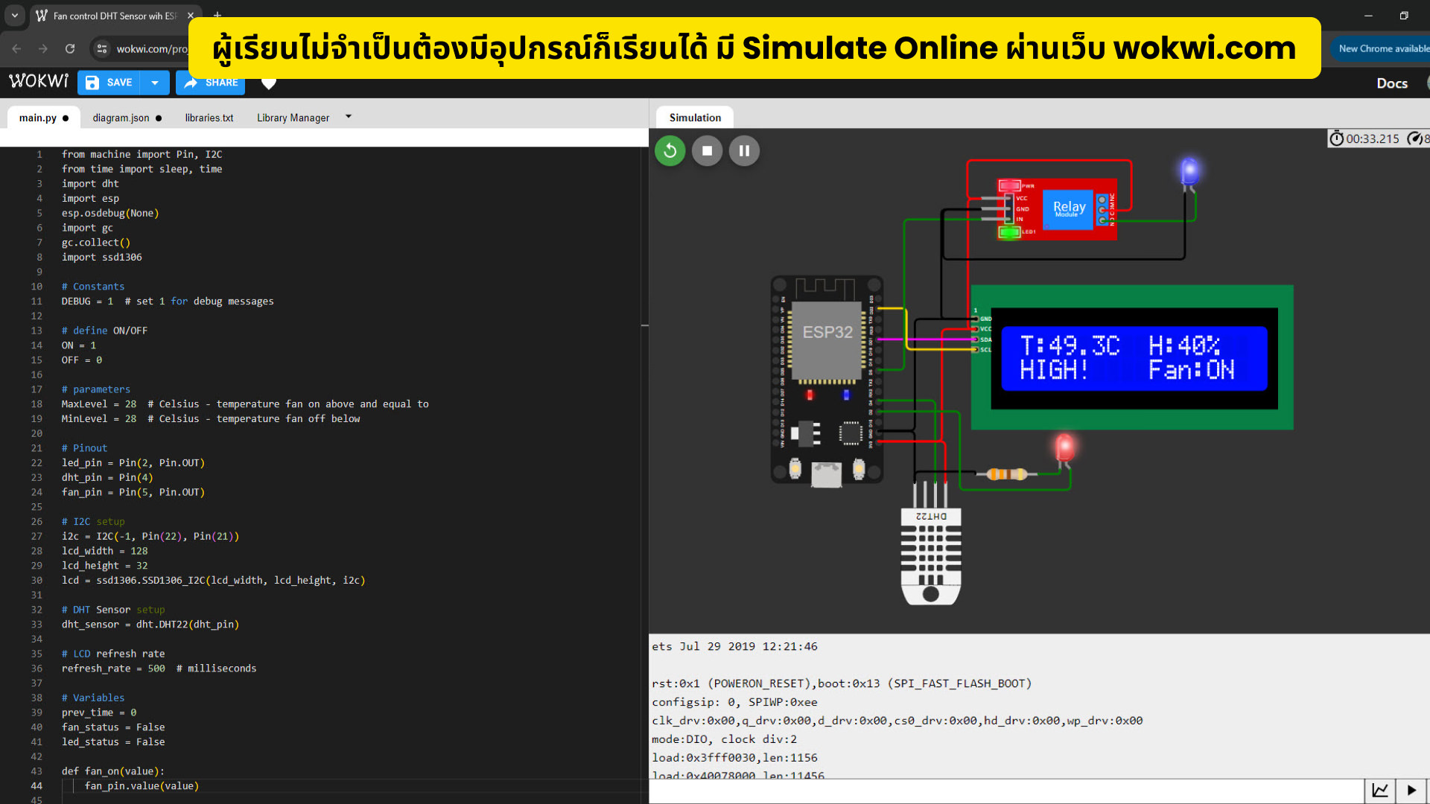Open the serial plotter chart icon

coord(1379,791)
